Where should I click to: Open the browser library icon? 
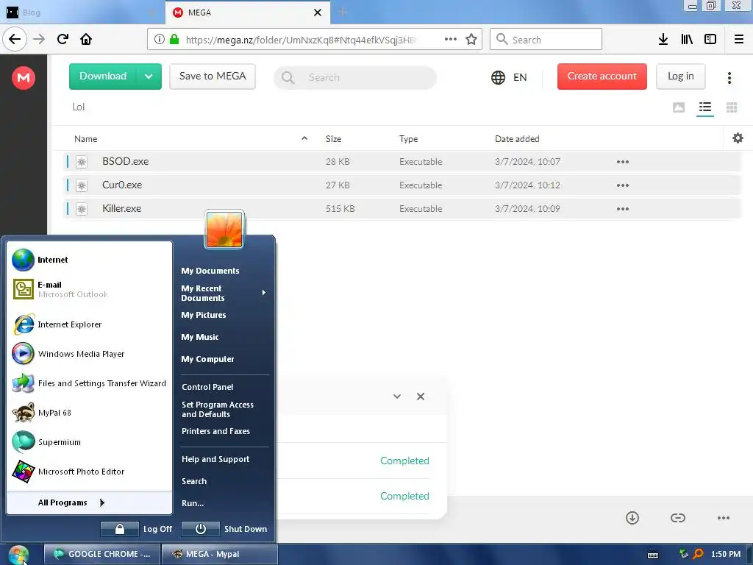687,40
